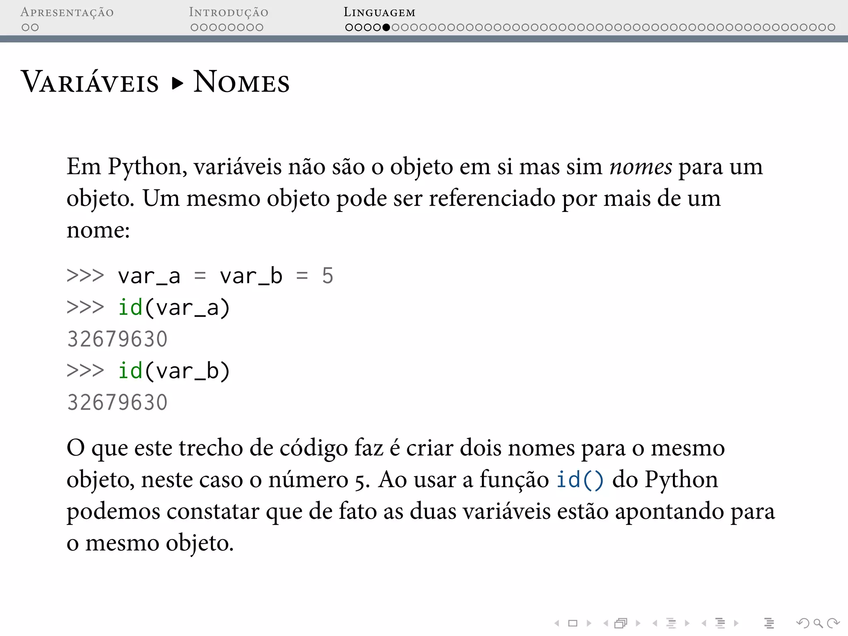
Task: Click the stacked frames navigation icon
Action: point(621,623)
